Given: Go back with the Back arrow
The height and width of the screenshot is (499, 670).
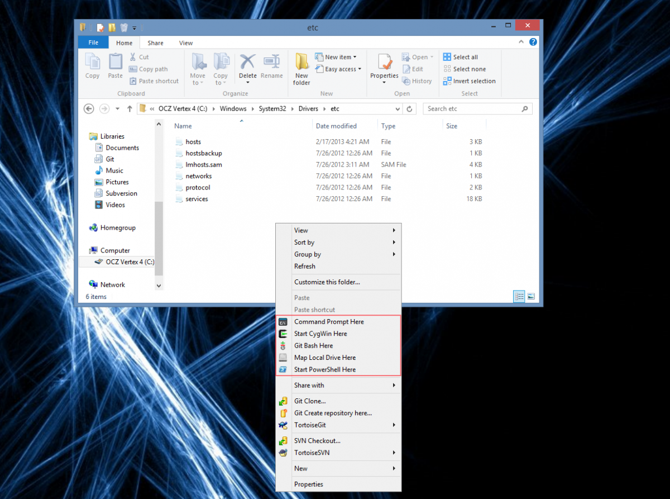Looking at the screenshot, I should pyautogui.click(x=88, y=109).
